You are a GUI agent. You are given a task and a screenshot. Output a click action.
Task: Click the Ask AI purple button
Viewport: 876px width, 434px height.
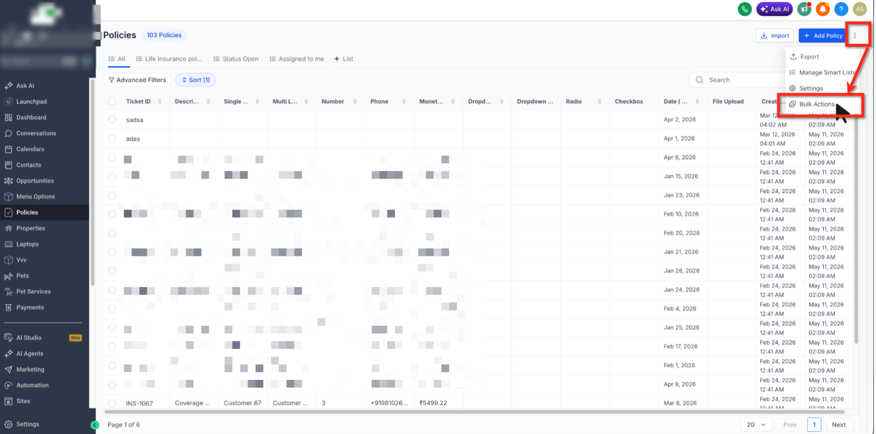[774, 9]
